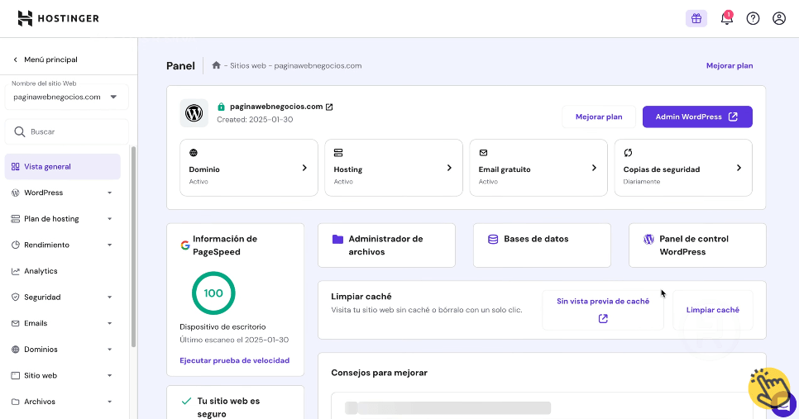Open the notifications bell
The width and height of the screenshot is (799, 419).
pos(726,18)
